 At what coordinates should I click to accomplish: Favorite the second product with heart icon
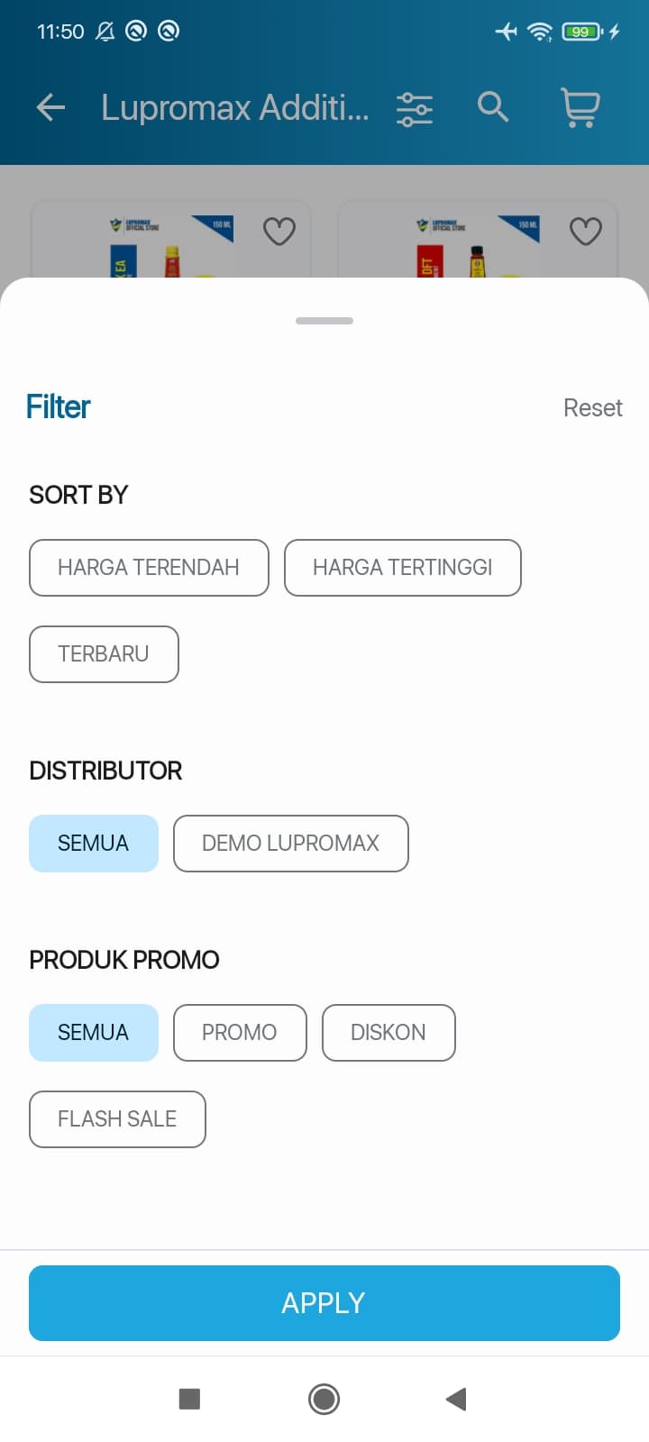pos(586,231)
